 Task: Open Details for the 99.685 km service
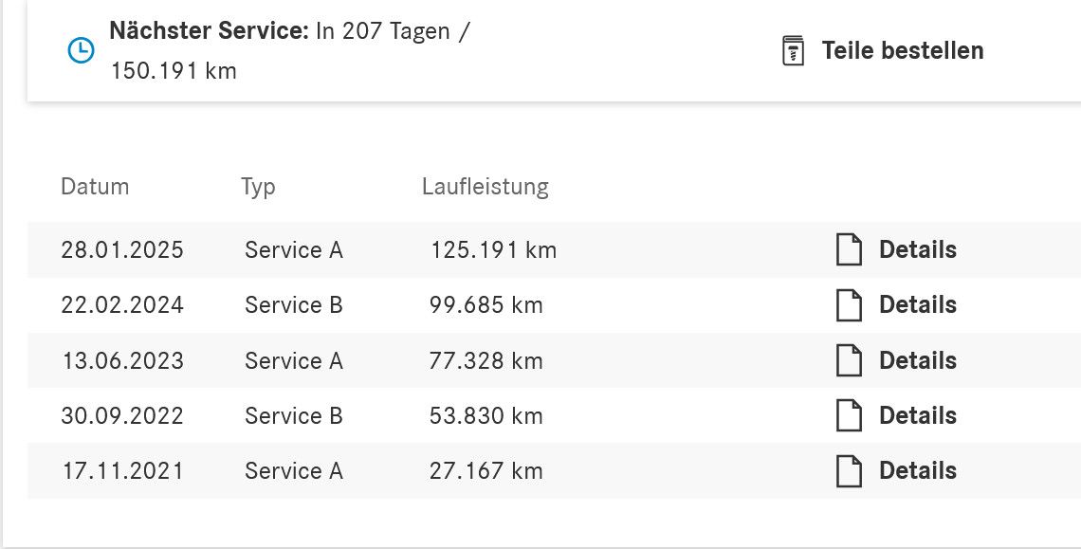(918, 305)
